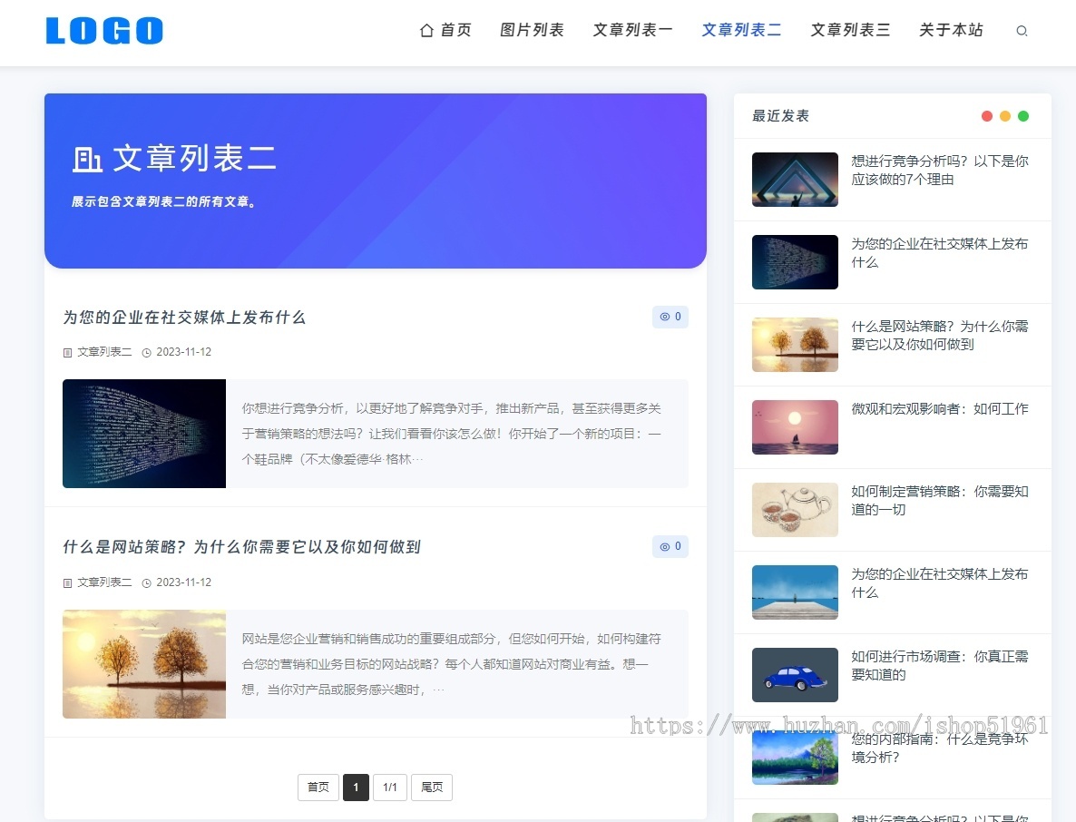Click 文章列表二 category link under first article

click(x=104, y=352)
